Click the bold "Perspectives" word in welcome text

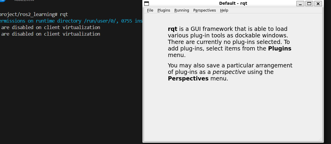click(x=188, y=79)
